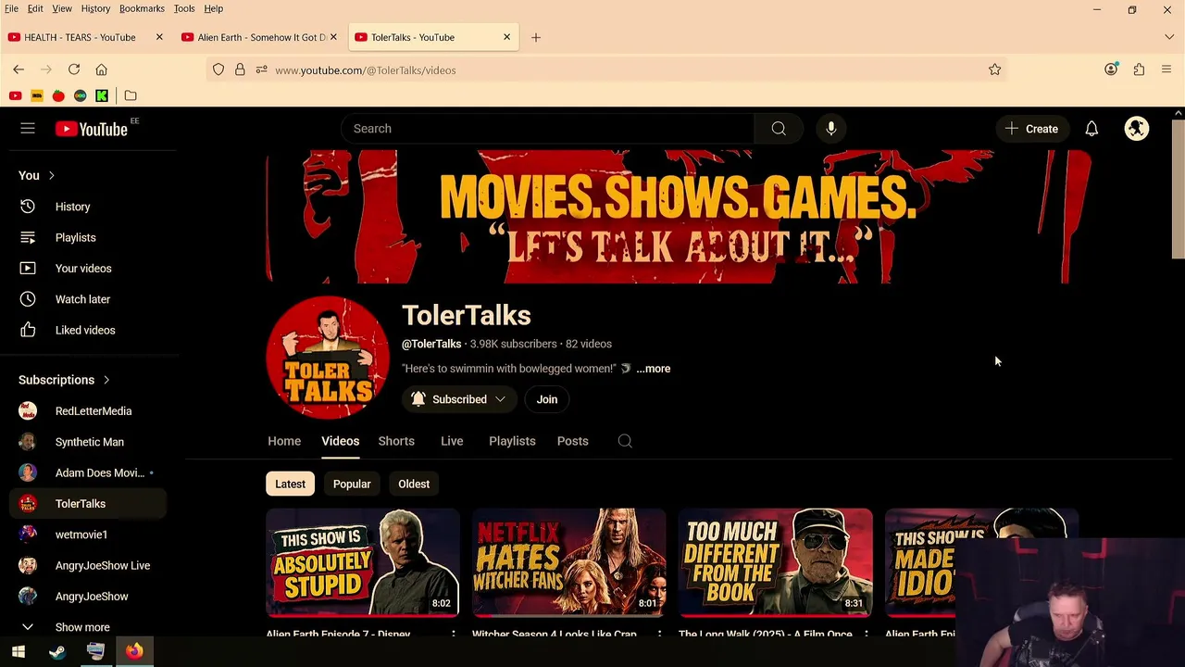Click the page vertical scrollbar

pos(1178,189)
